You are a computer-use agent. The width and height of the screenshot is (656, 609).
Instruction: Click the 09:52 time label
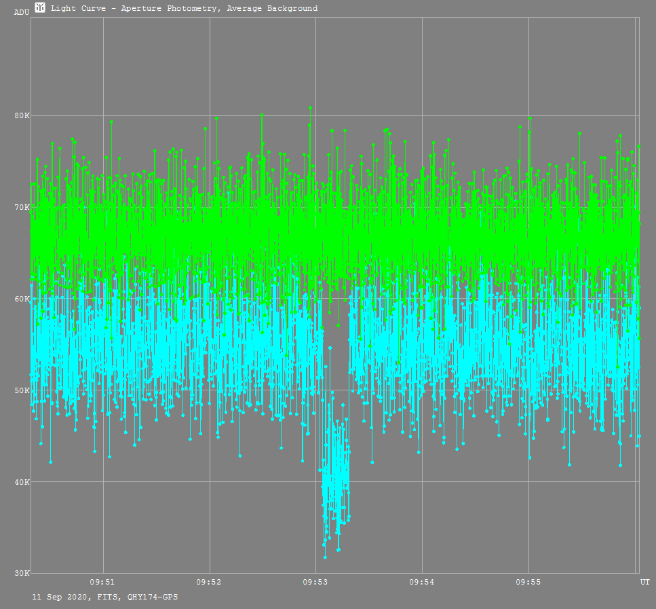pos(209,582)
